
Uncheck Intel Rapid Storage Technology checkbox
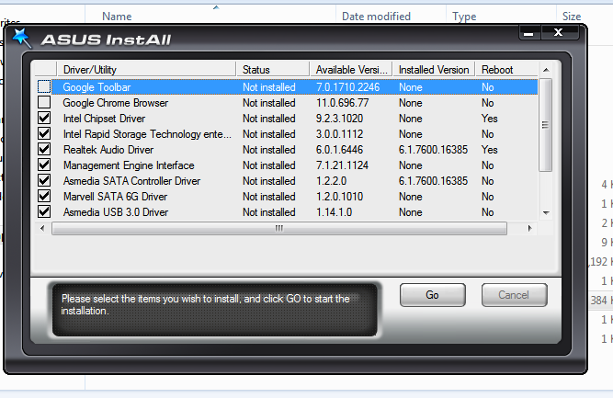coord(44,133)
